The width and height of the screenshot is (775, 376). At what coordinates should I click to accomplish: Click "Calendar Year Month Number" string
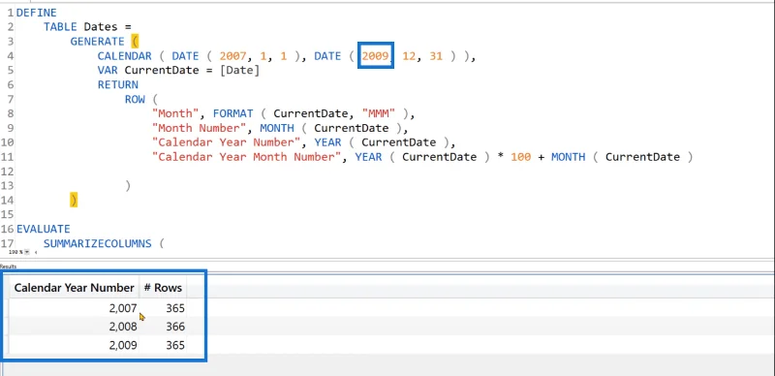click(x=247, y=157)
